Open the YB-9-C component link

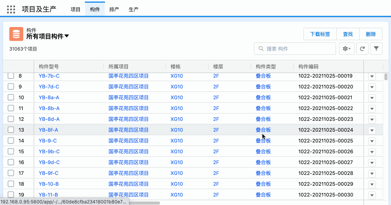click(x=48, y=141)
